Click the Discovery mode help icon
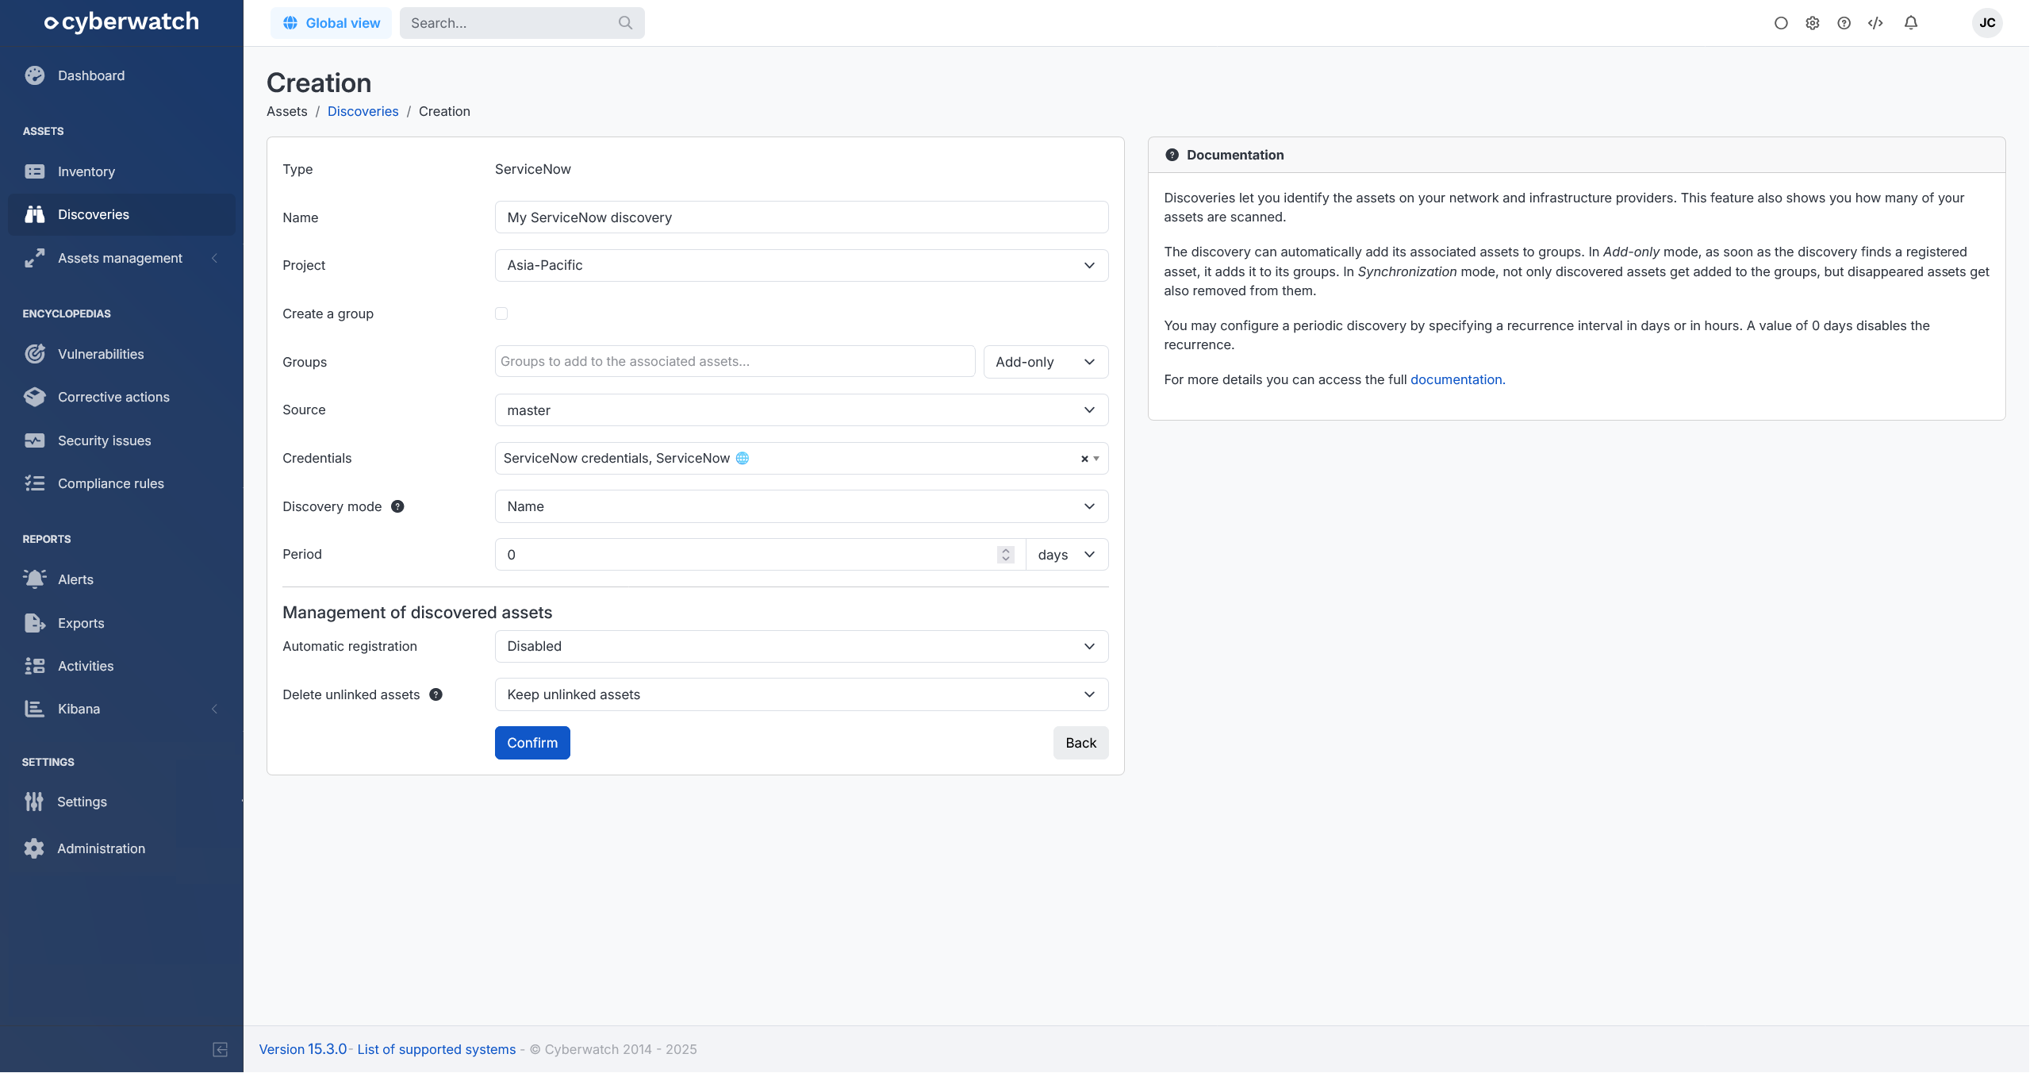The width and height of the screenshot is (2030, 1073). pyautogui.click(x=398, y=506)
